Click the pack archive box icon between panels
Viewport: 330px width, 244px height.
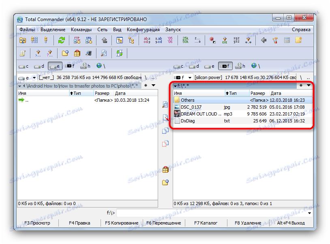165,169
